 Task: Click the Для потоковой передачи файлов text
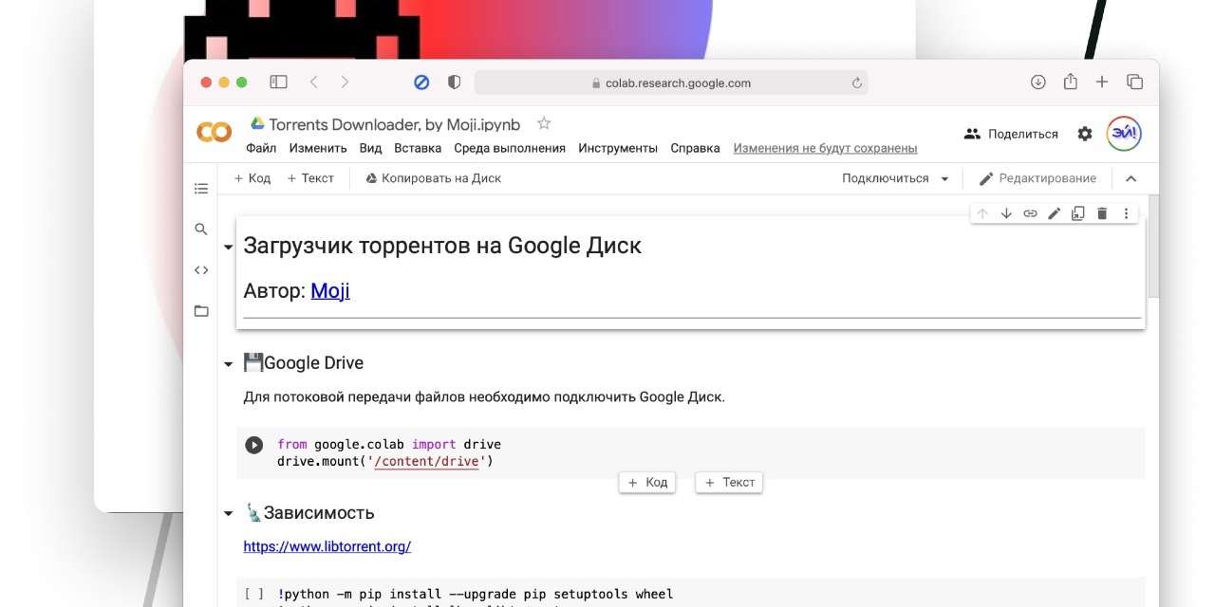pyautogui.click(x=484, y=396)
